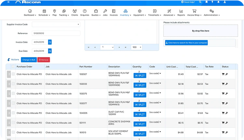Click the SPLIT button for part 104005
The height and width of the screenshot is (140, 244).
tap(140, 114)
